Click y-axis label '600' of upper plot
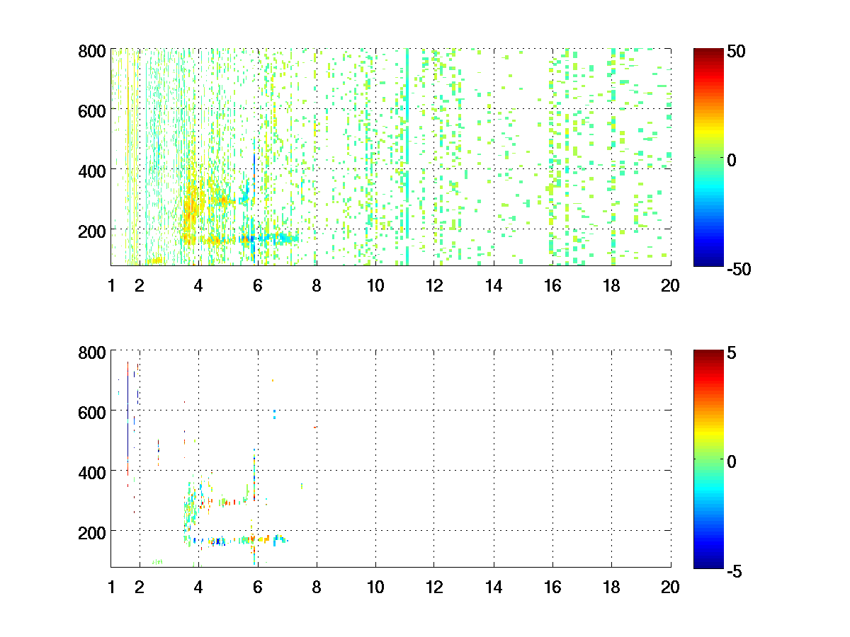This screenshot has width=850, height=637. (x=92, y=110)
